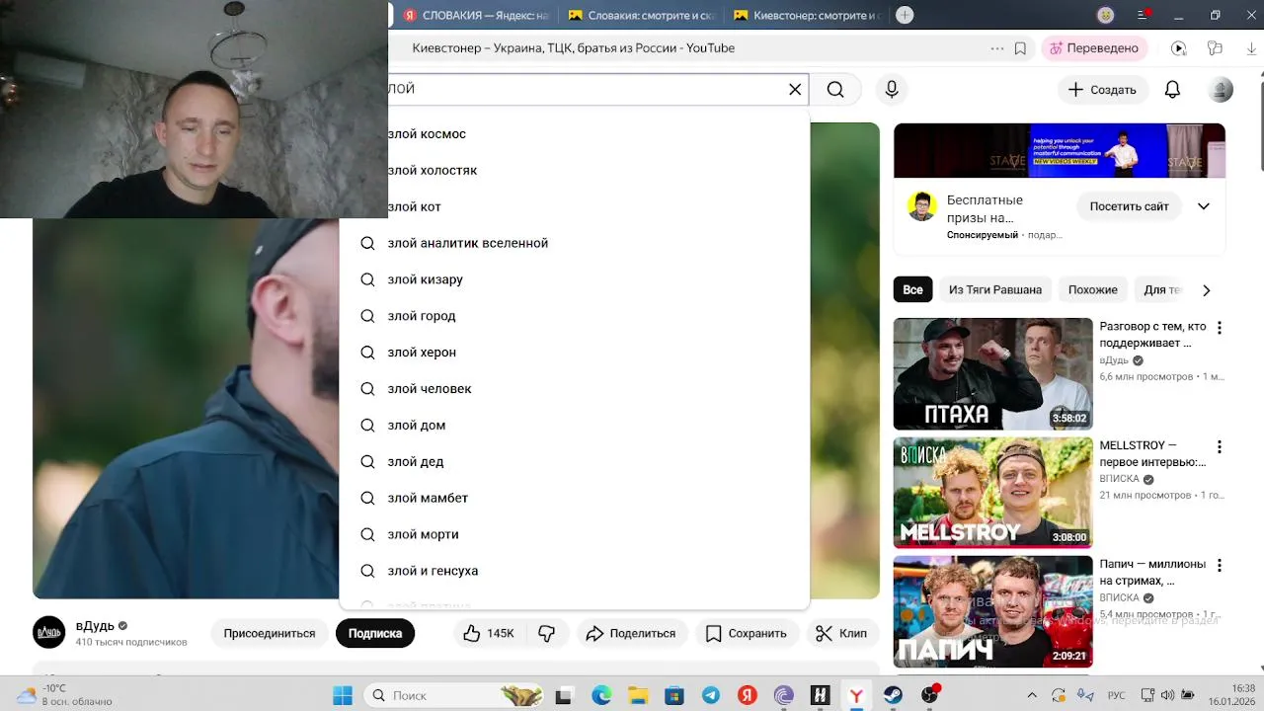1264x711 pixels.
Task: Open the three-dots page menu in address bar
Action: pos(996,47)
